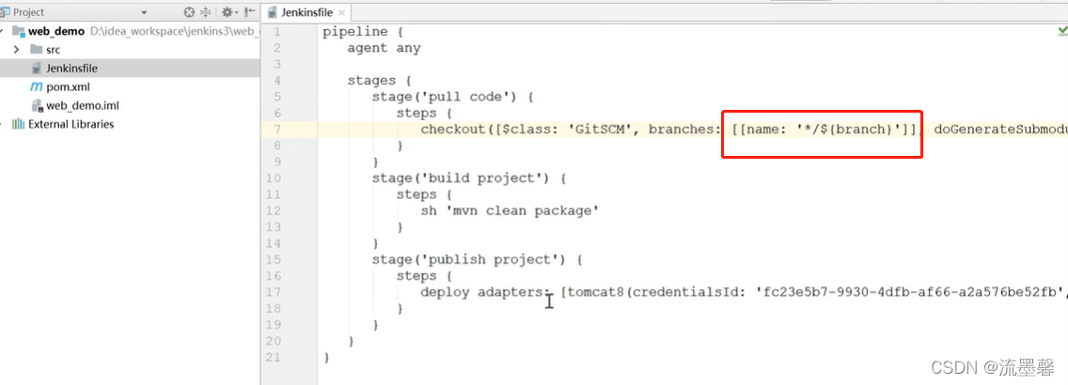This screenshot has height=385, width=1068.
Task: Select Jenkinsfile in the project tree
Action: click(x=72, y=69)
